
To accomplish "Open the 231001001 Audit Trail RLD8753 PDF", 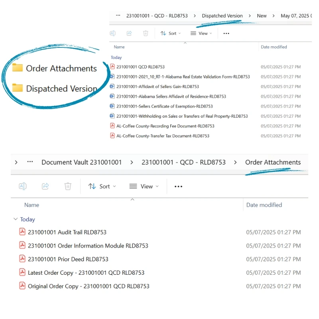I will [x=67, y=232].
